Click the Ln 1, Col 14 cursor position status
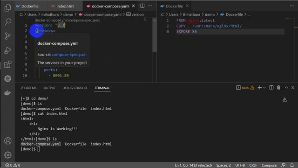This screenshot has width=298, height=168. [193, 165]
